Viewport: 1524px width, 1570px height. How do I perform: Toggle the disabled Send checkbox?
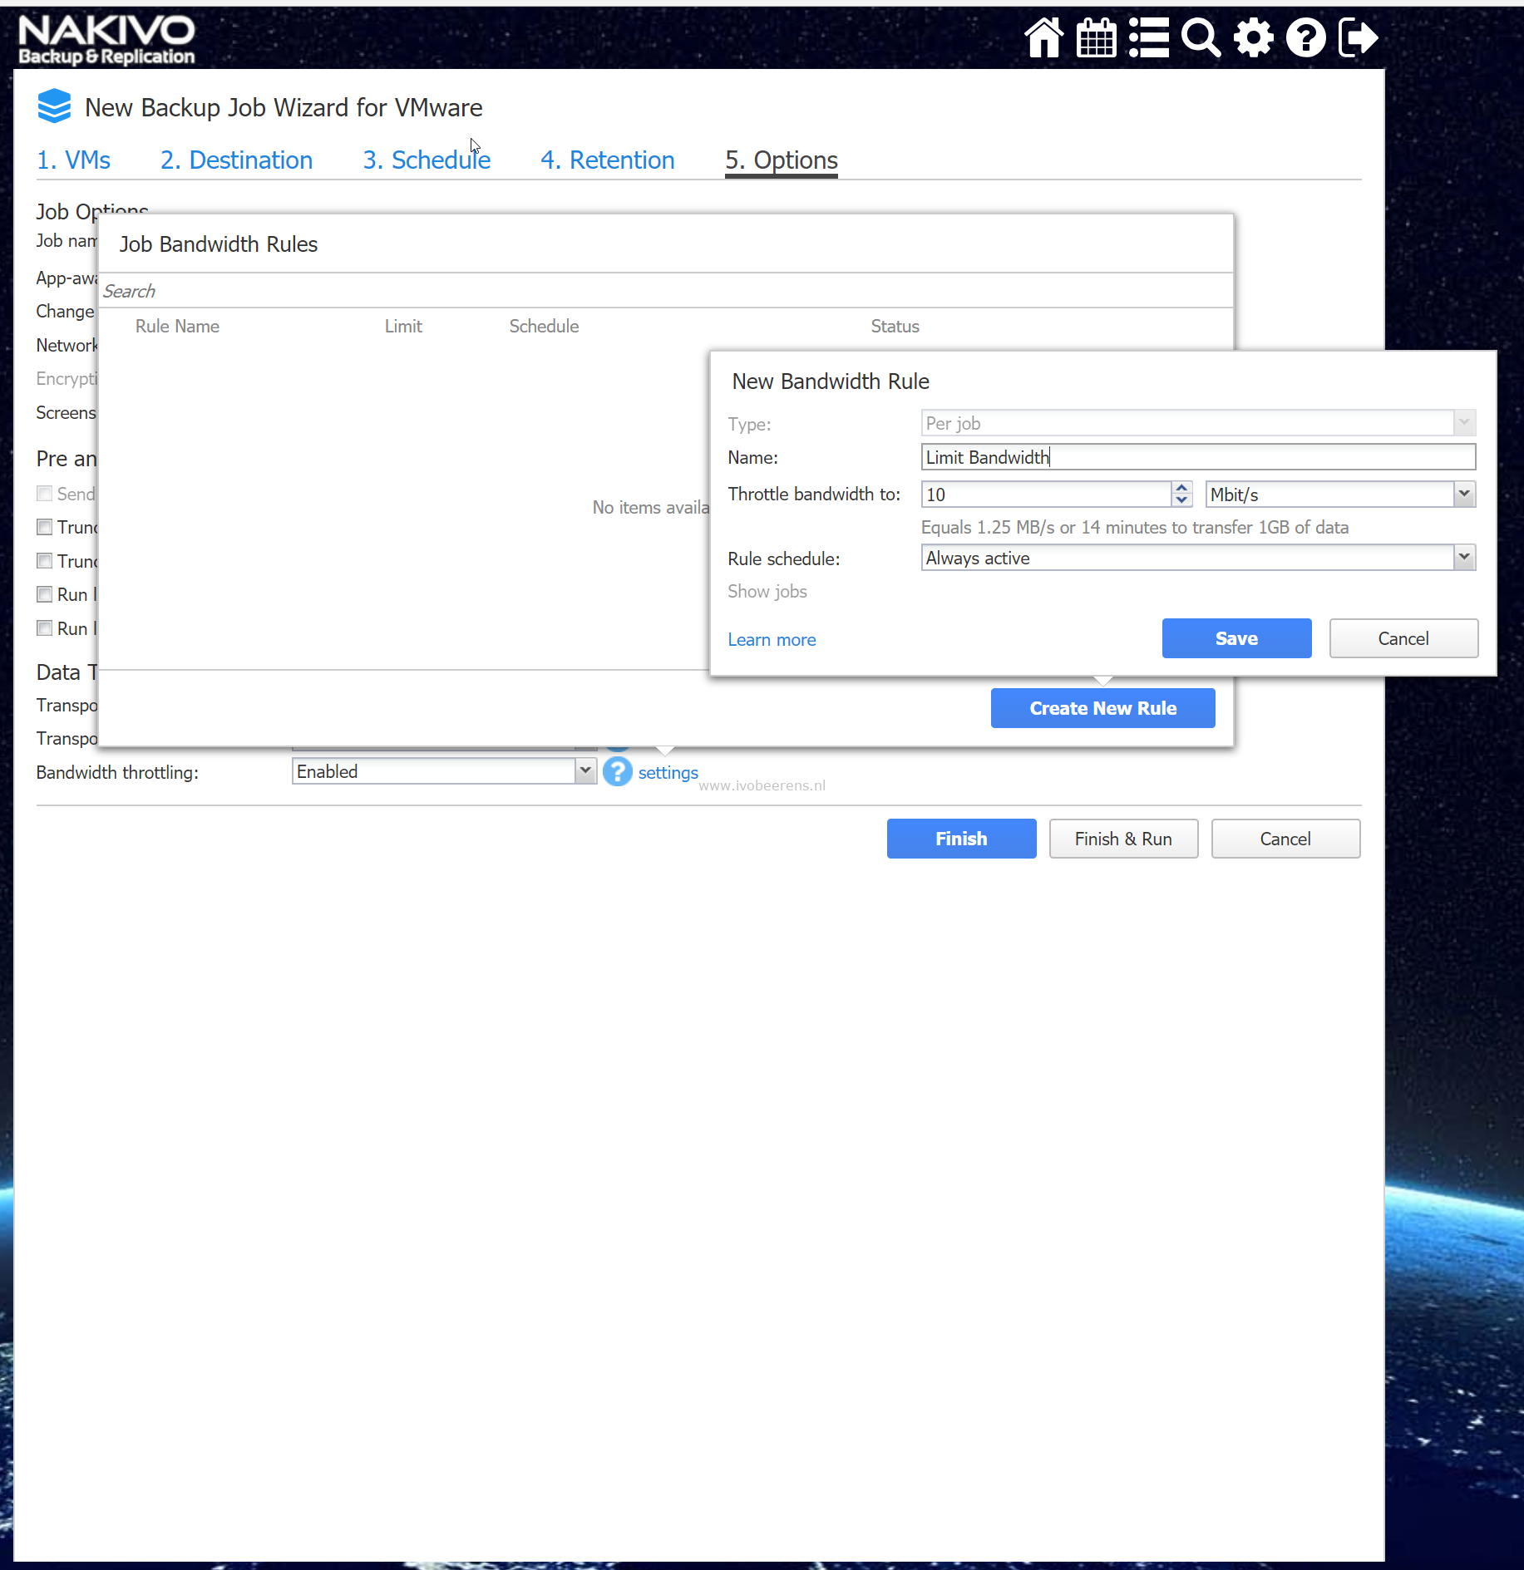pos(45,494)
